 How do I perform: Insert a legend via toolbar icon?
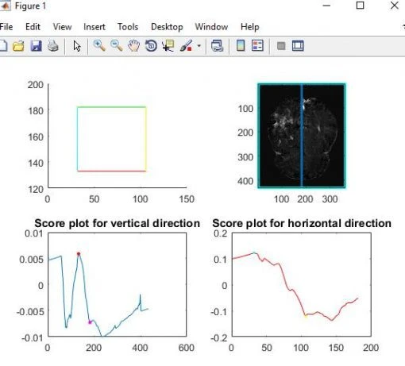[257, 45]
